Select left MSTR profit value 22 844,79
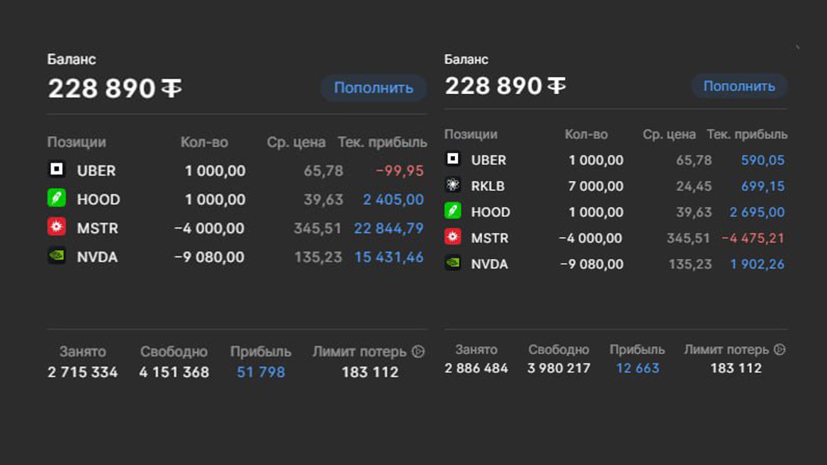The height and width of the screenshot is (465, 827). pyautogui.click(x=389, y=228)
